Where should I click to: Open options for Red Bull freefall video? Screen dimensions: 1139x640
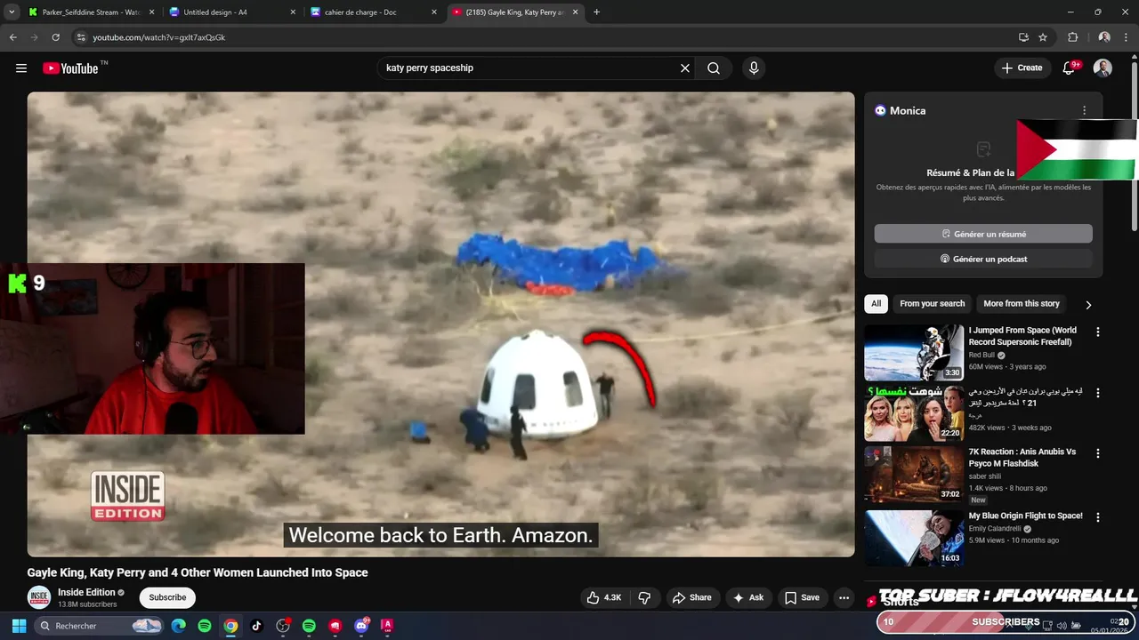click(1097, 332)
